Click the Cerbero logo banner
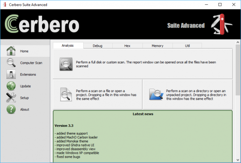This screenshot has height=163, width=241. click(x=42, y=24)
